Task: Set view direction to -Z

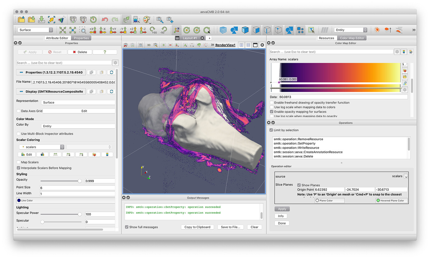Action: [x=143, y=30]
